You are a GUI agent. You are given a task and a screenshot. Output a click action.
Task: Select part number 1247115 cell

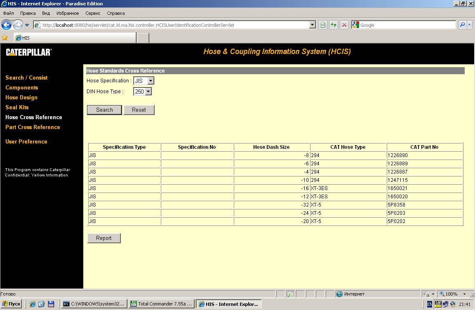click(424, 180)
